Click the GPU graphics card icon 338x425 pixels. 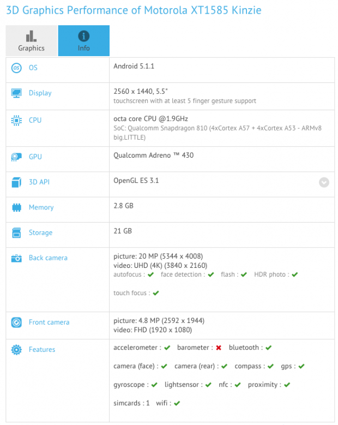[x=16, y=157]
